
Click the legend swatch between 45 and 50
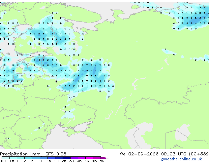point(97,158)
